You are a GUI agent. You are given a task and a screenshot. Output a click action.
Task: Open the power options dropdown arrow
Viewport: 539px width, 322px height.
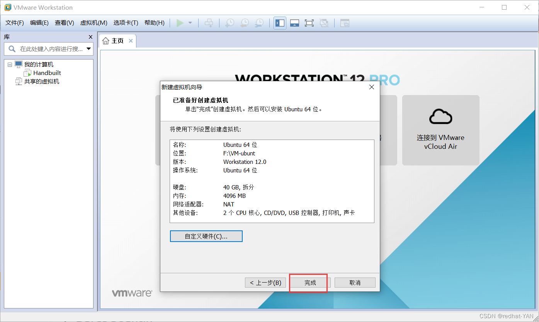point(190,23)
